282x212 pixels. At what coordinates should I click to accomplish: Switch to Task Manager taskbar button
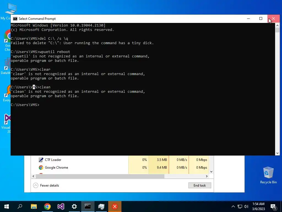tap(101, 206)
